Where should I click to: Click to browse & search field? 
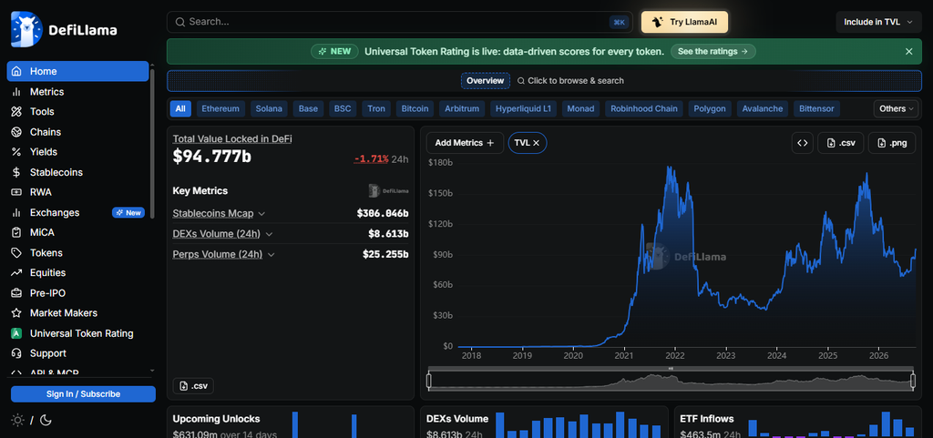click(570, 81)
